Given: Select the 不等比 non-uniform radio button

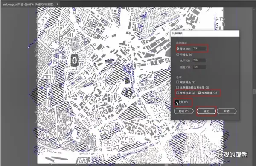Looking at the screenshot, I should click(x=177, y=54).
